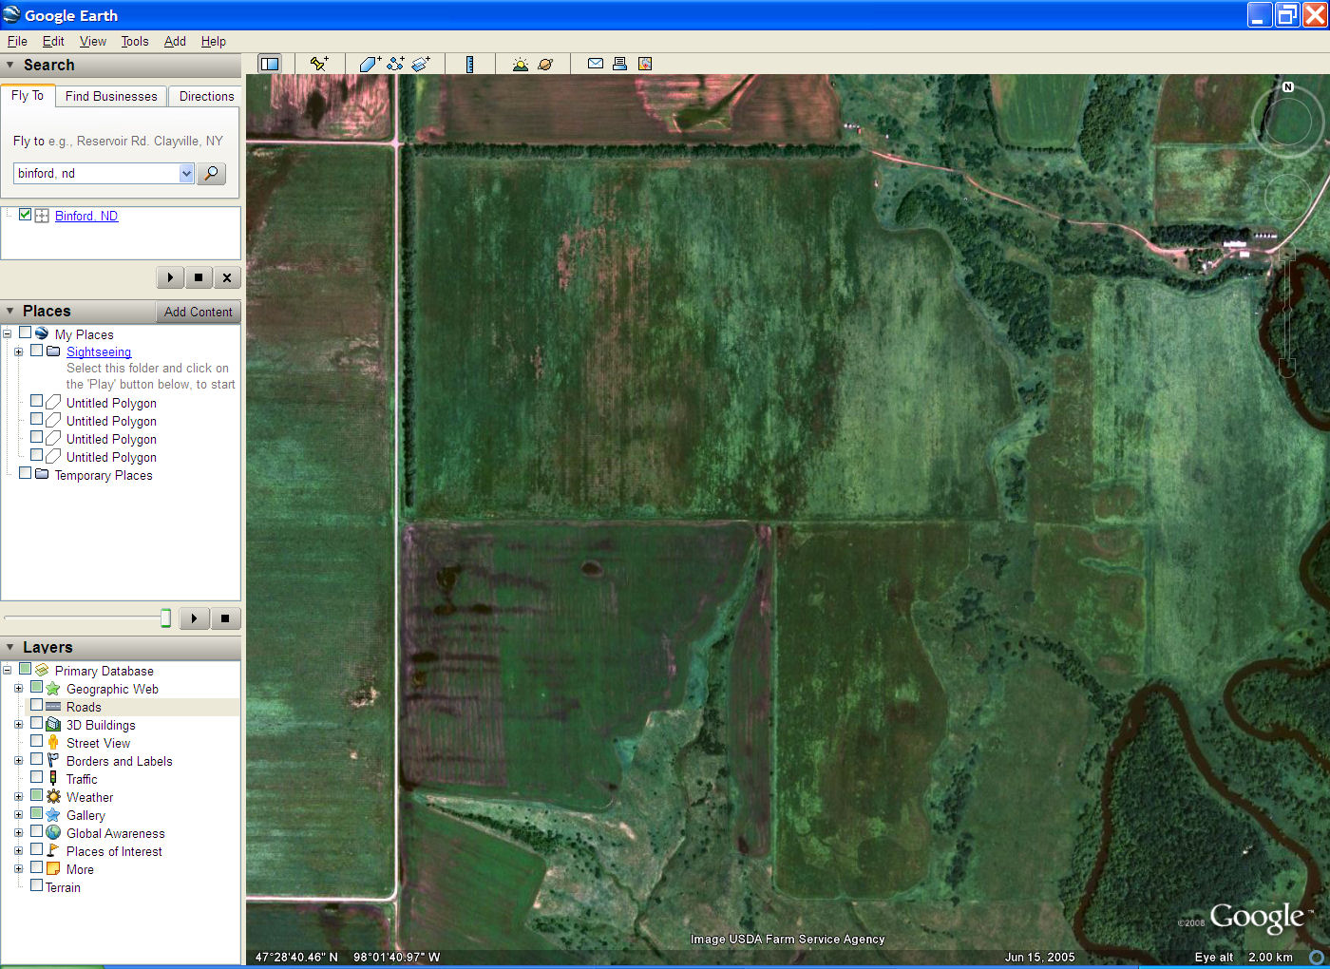Expand the 3D Buildings layer
This screenshot has height=969, width=1330.
click(18, 725)
